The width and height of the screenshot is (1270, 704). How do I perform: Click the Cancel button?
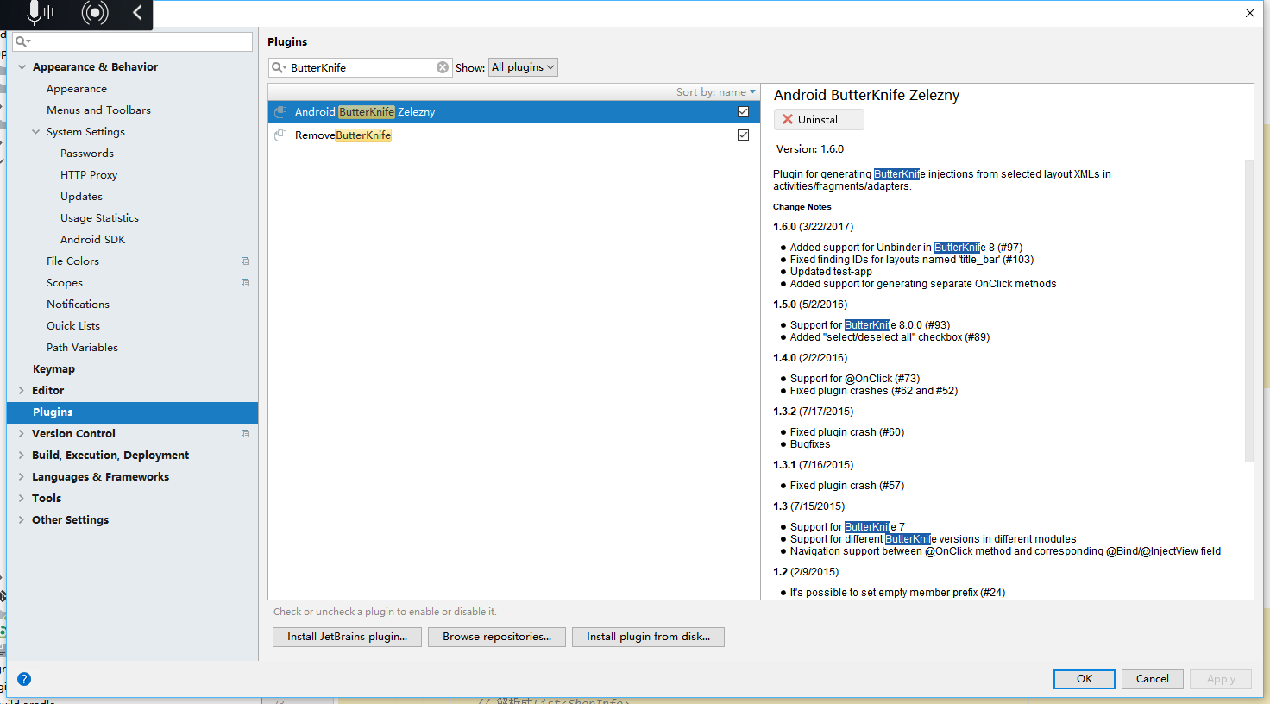pyautogui.click(x=1153, y=679)
